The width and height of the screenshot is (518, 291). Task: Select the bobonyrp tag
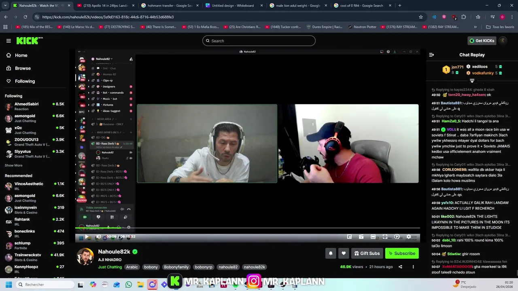pyautogui.click(x=204, y=267)
